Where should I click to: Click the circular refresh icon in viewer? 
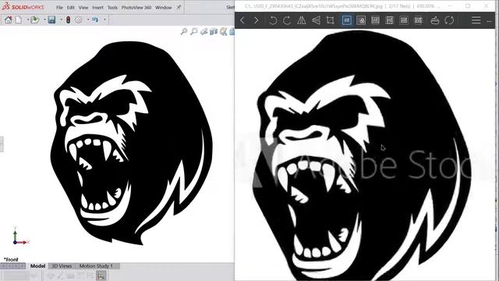tap(449, 20)
